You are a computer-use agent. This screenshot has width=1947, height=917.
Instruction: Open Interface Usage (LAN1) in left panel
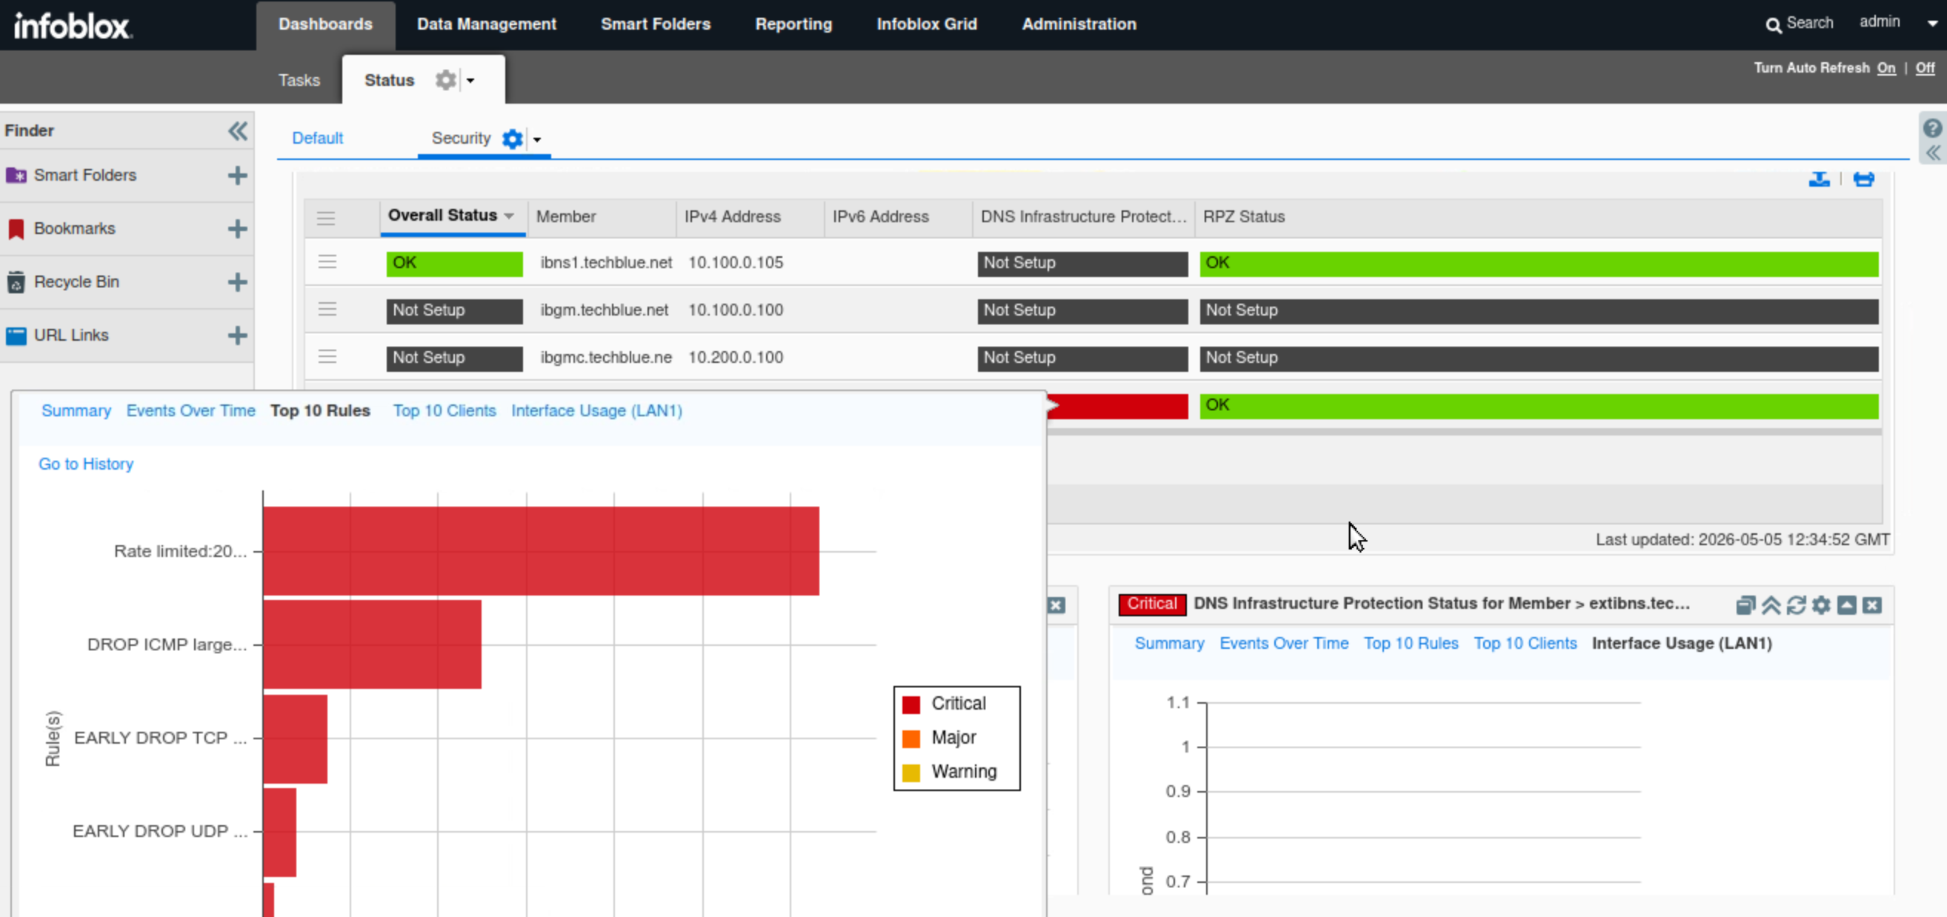pyautogui.click(x=596, y=410)
